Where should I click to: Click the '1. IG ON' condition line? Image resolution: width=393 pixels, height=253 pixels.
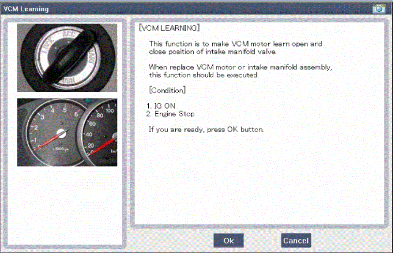[161, 106]
